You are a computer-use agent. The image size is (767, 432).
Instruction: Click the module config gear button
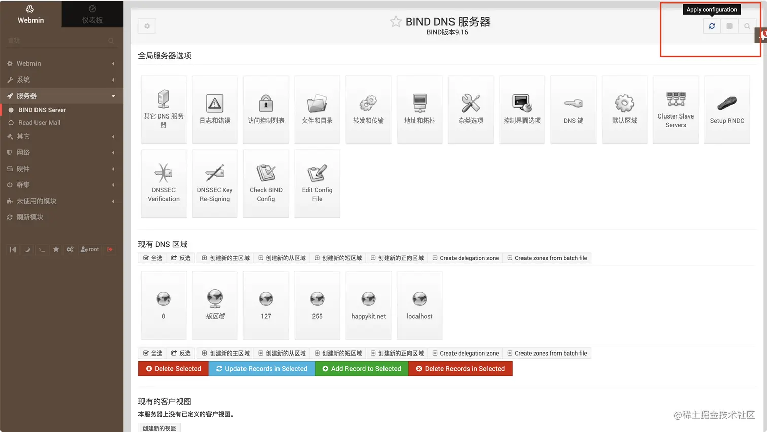click(147, 26)
